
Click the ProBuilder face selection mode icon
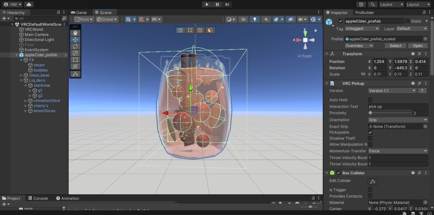click(210, 30)
